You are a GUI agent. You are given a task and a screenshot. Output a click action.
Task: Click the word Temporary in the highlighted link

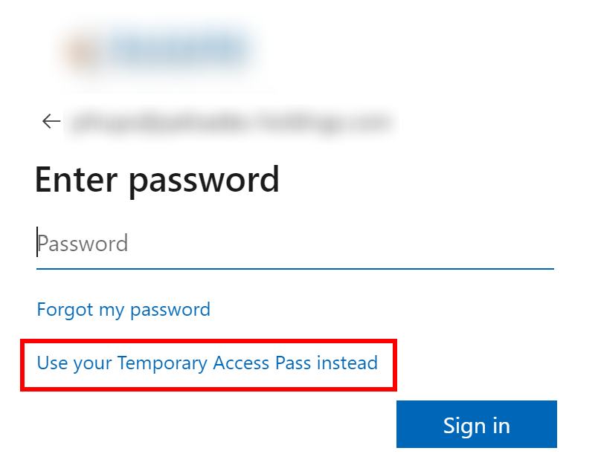click(162, 364)
